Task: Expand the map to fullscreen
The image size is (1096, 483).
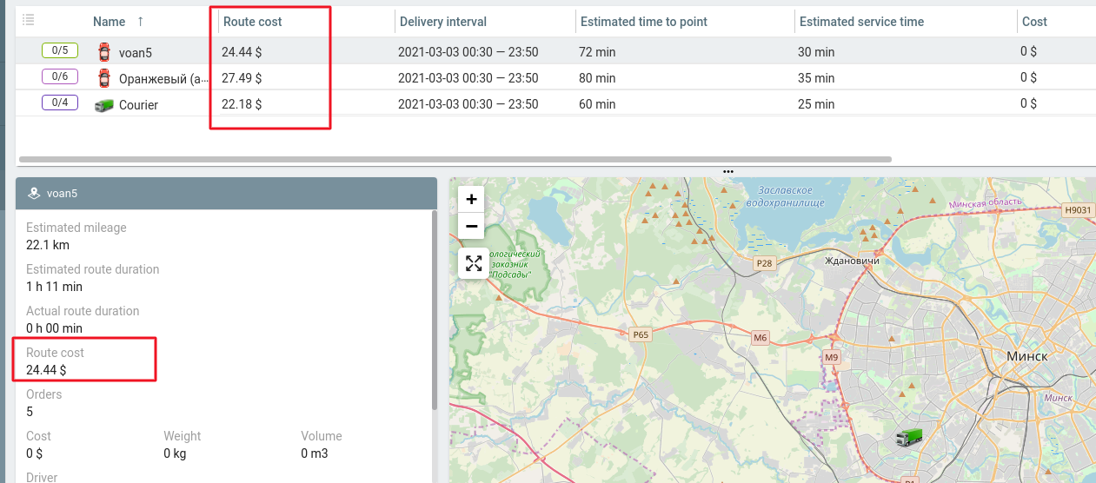Action: [473, 263]
